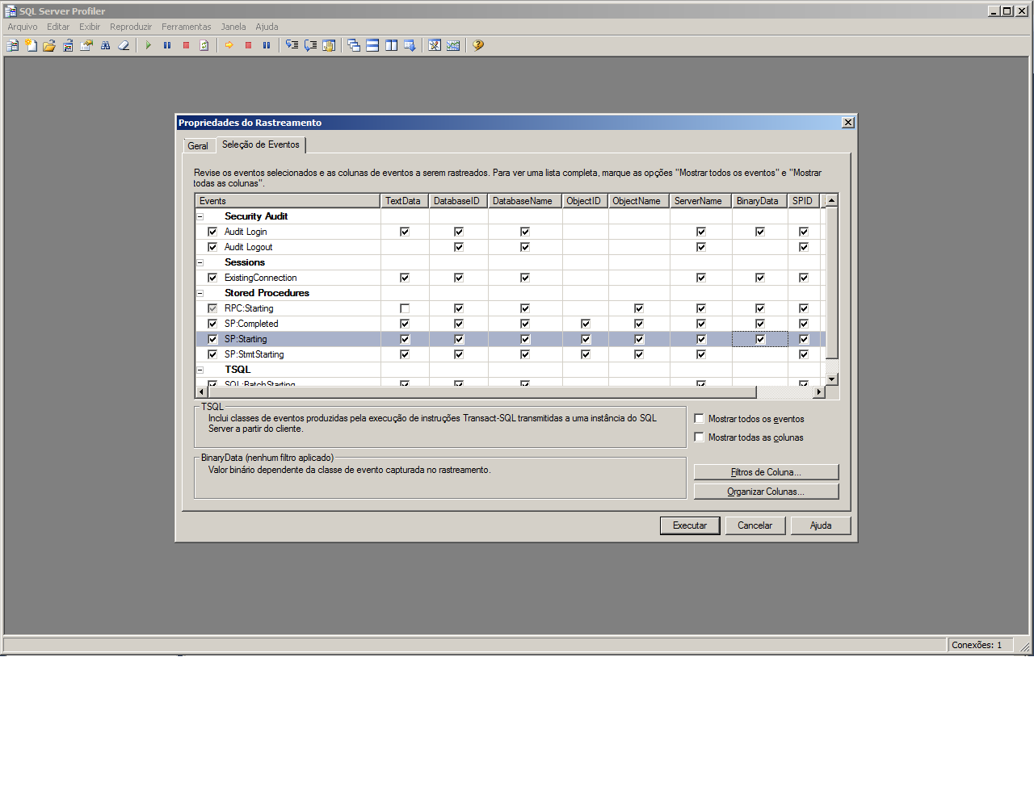1034x791 pixels.
Task: Click the second indented-lines icon with curved arrow
Action: coord(310,46)
